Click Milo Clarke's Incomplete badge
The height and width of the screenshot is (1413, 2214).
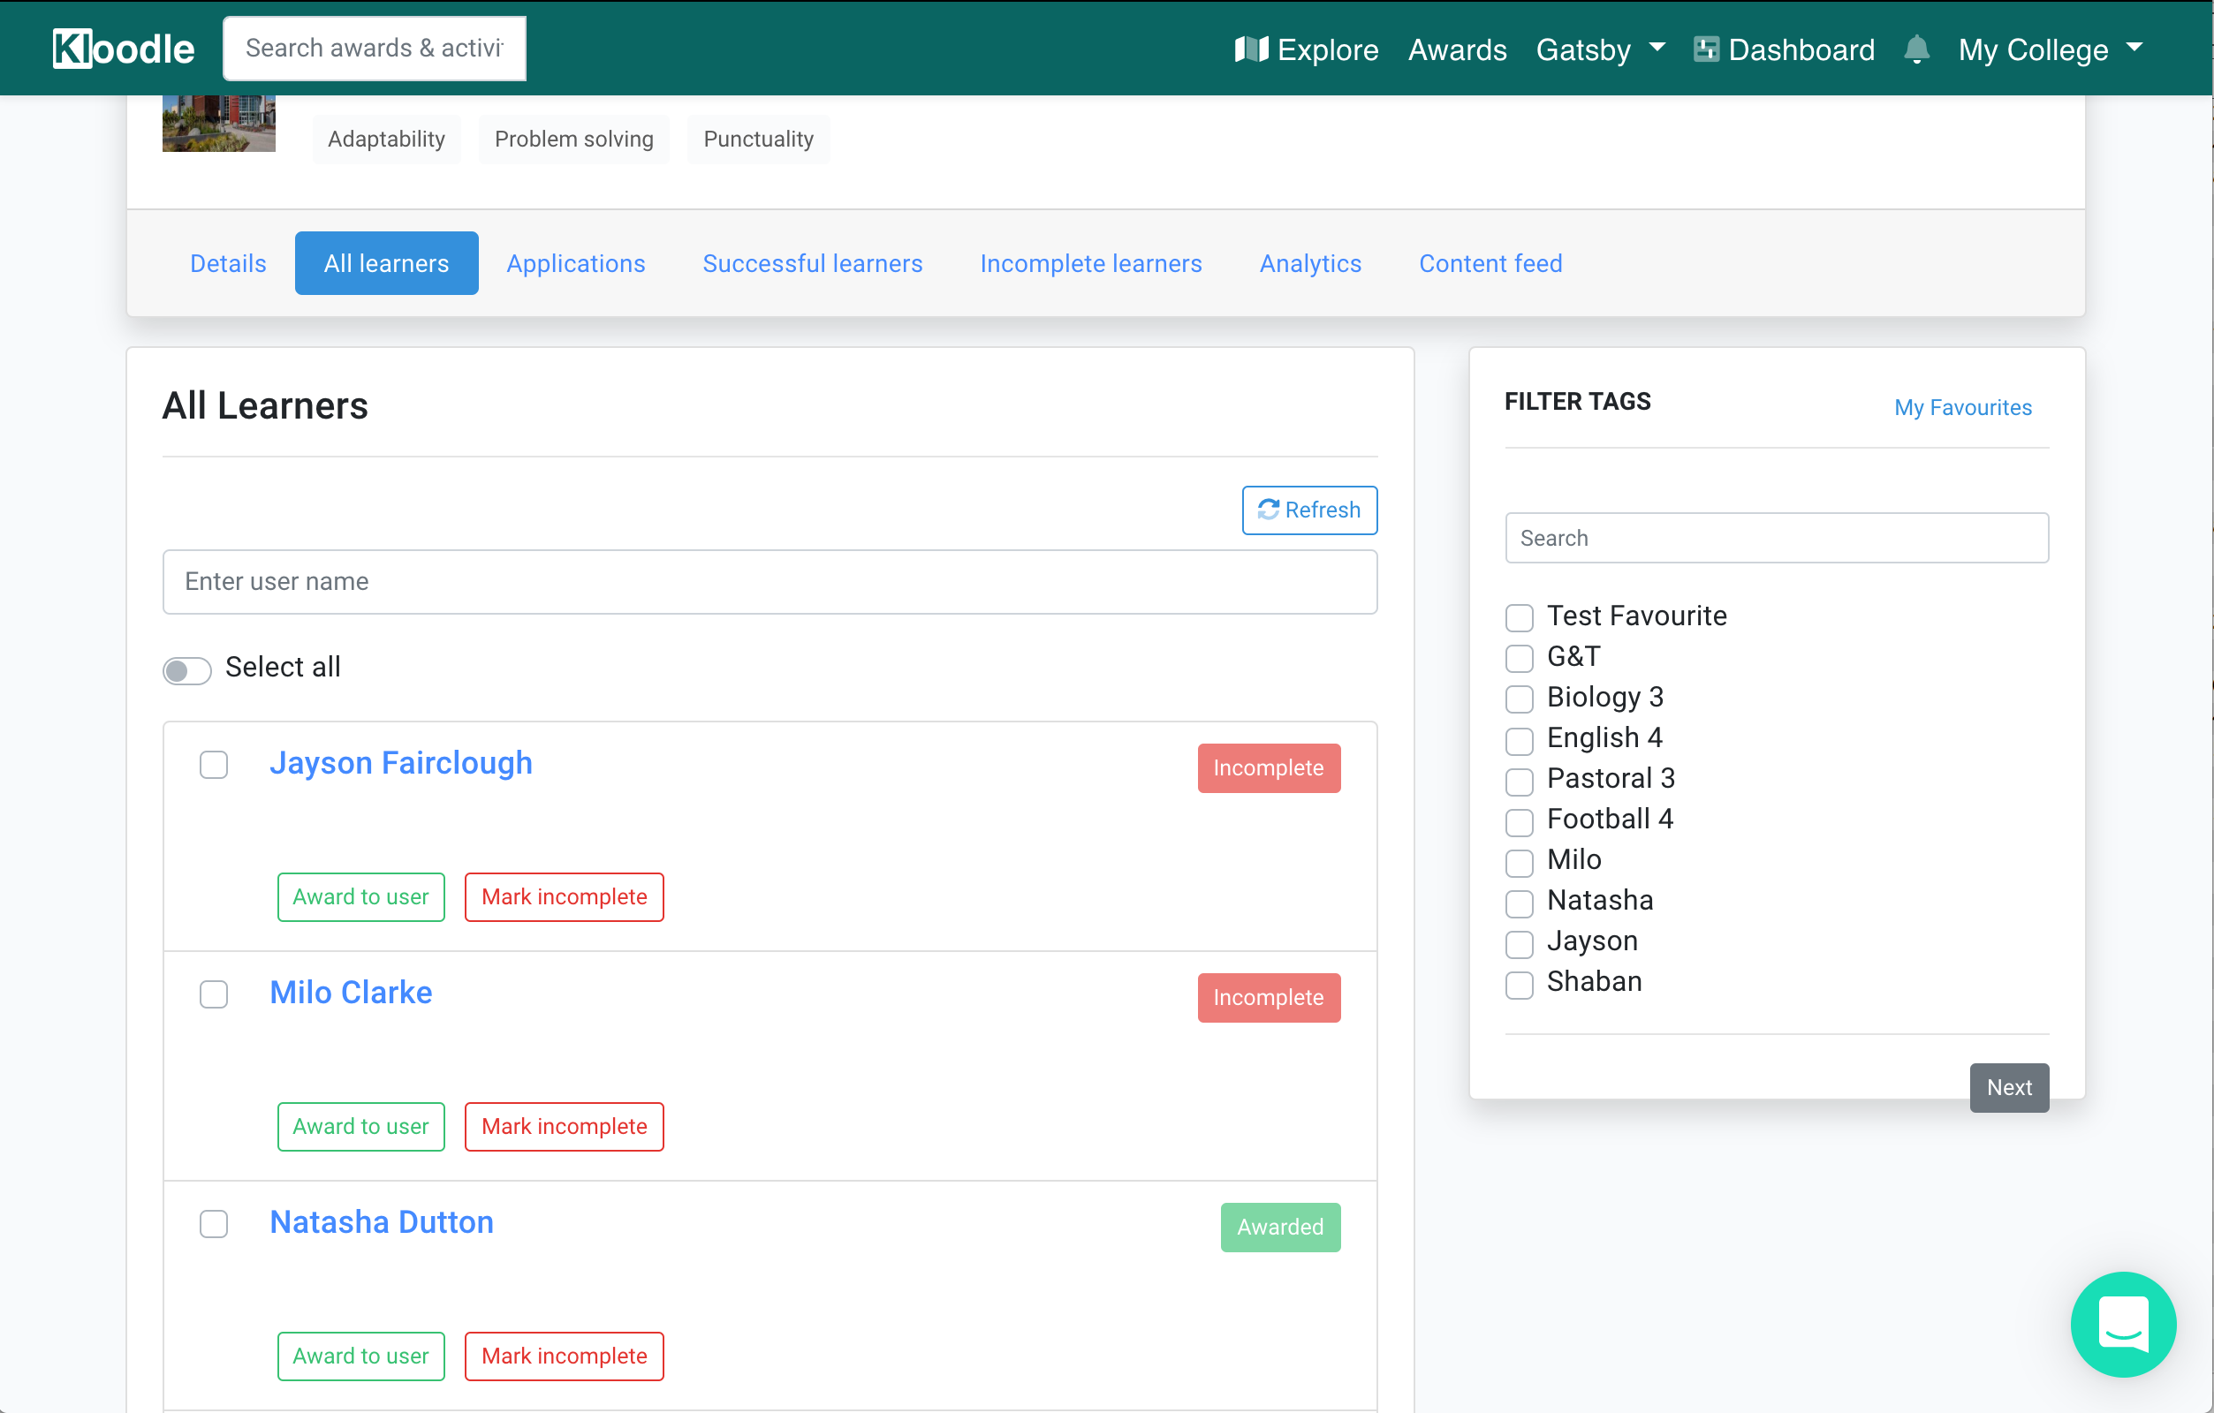coord(1269,997)
